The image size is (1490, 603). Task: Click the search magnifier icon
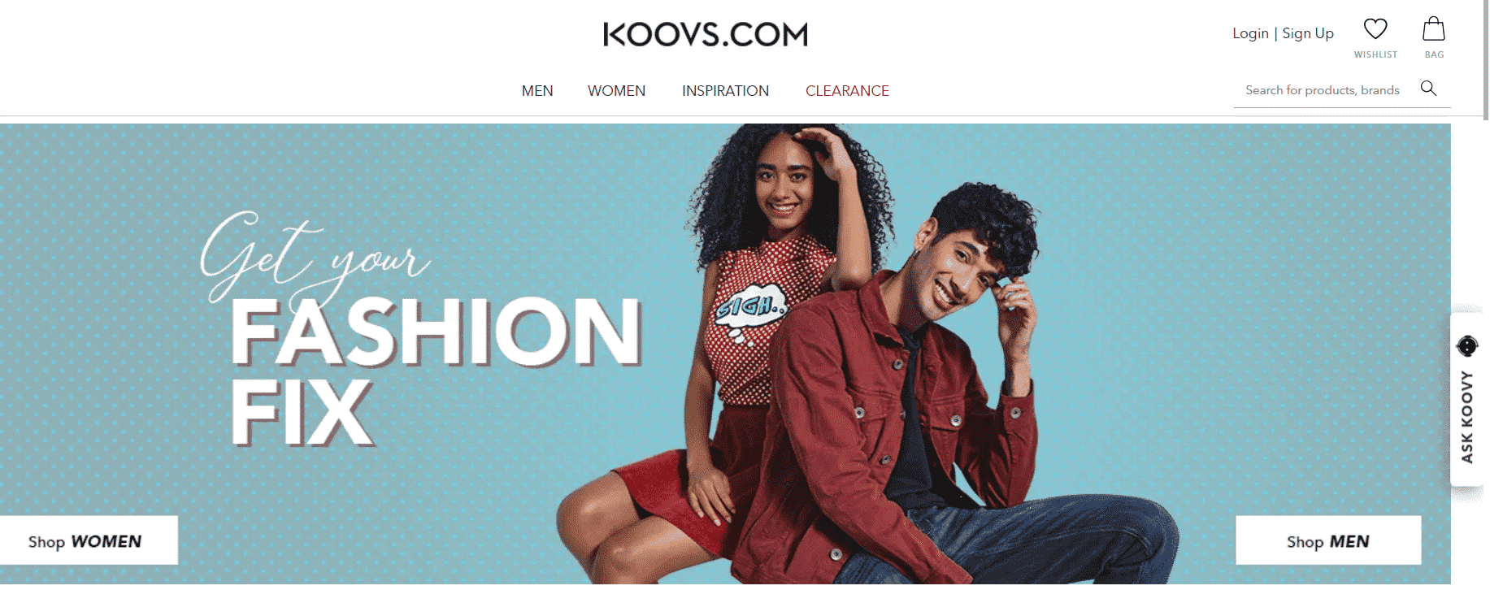[1428, 89]
